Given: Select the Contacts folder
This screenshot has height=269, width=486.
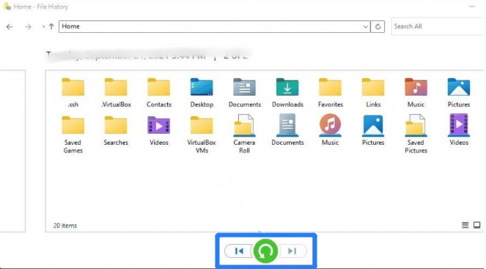Looking at the screenshot, I should [158, 93].
